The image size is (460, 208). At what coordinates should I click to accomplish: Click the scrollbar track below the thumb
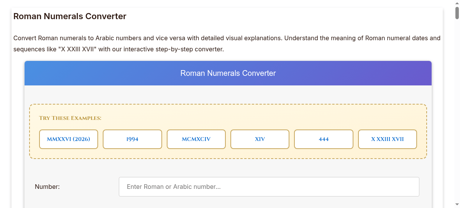point(457,115)
